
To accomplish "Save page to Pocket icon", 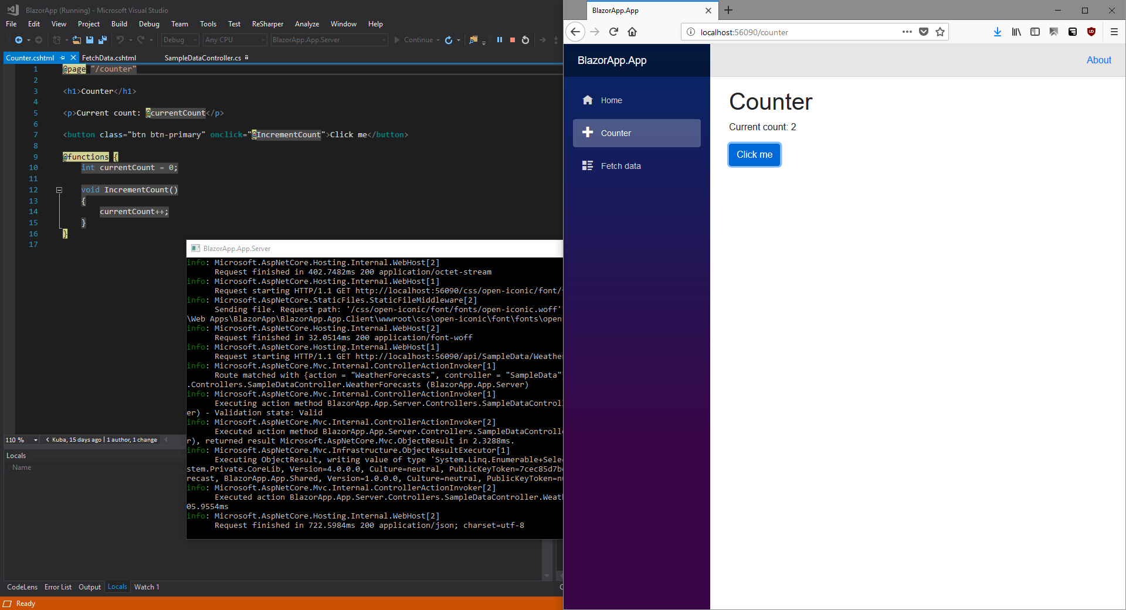I will tap(924, 32).
